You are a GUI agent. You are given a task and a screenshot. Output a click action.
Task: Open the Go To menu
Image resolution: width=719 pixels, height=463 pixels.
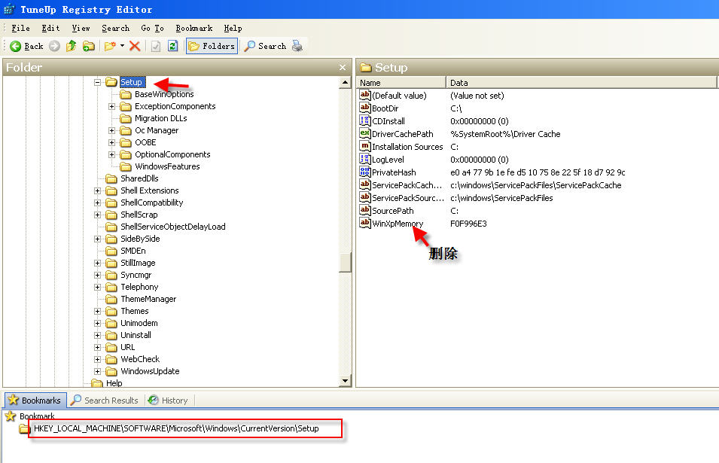click(152, 29)
